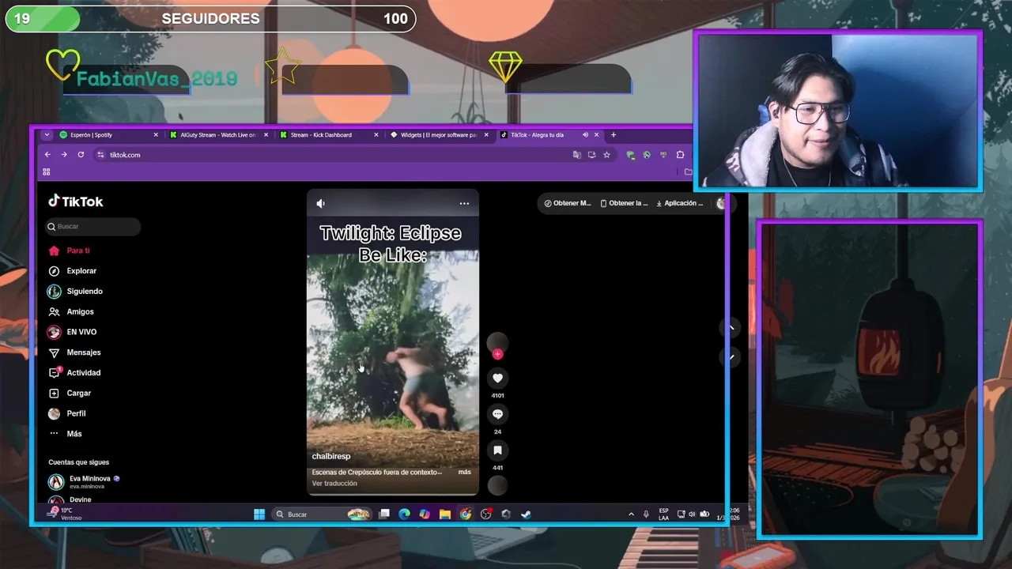Go to Siguiendo feed

point(84,292)
